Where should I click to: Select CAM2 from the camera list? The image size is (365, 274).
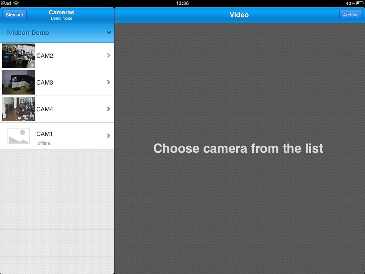57,56
